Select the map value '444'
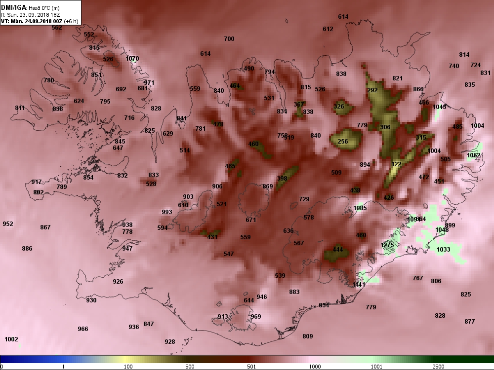The height and width of the screenshot is (370, 494). pyautogui.click(x=338, y=250)
